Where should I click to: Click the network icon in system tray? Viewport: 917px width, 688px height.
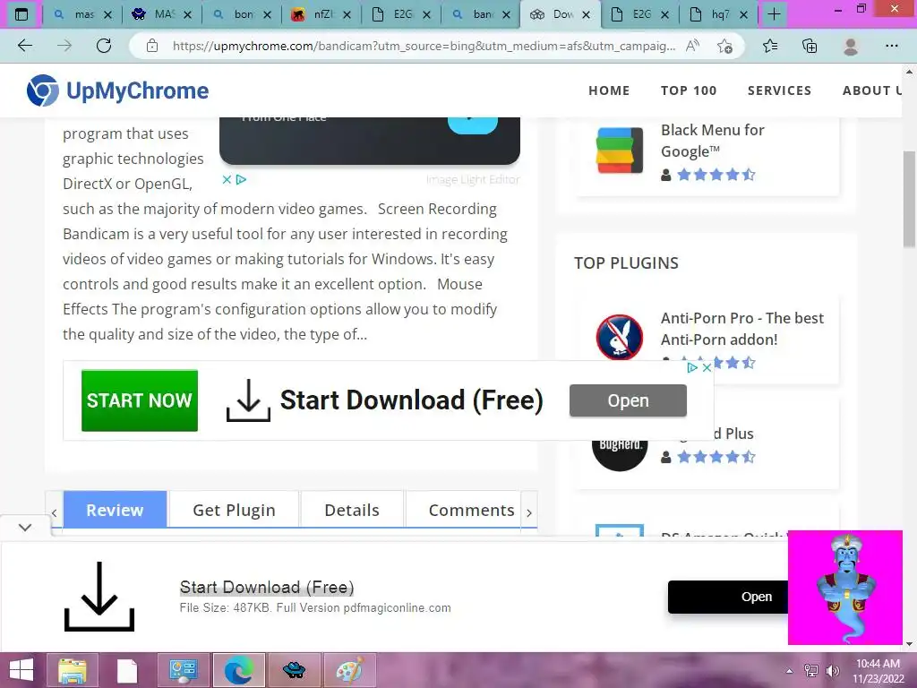point(811,670)
